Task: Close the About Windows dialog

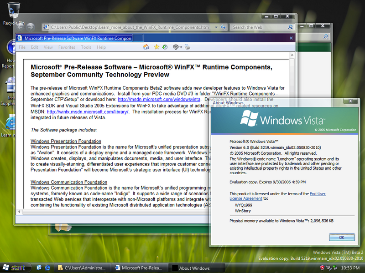Action: (350, 101)
